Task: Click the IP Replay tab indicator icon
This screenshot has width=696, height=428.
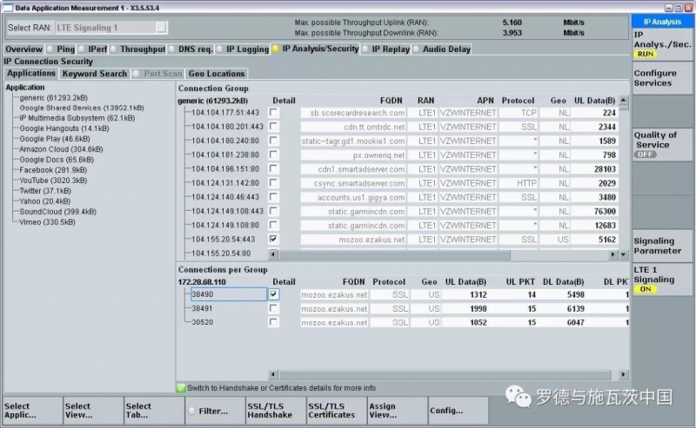Action: pos(365,49)
